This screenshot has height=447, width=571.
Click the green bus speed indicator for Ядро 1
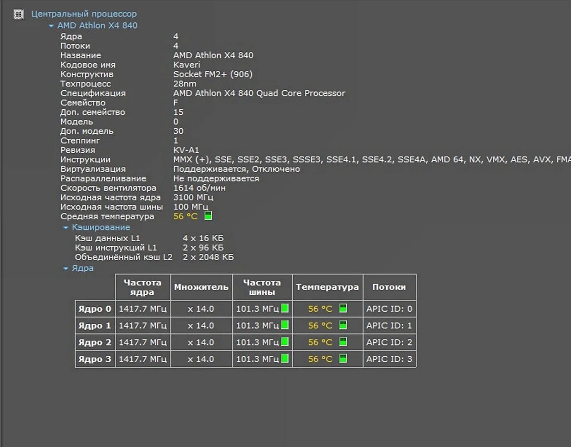pos(285,325)
